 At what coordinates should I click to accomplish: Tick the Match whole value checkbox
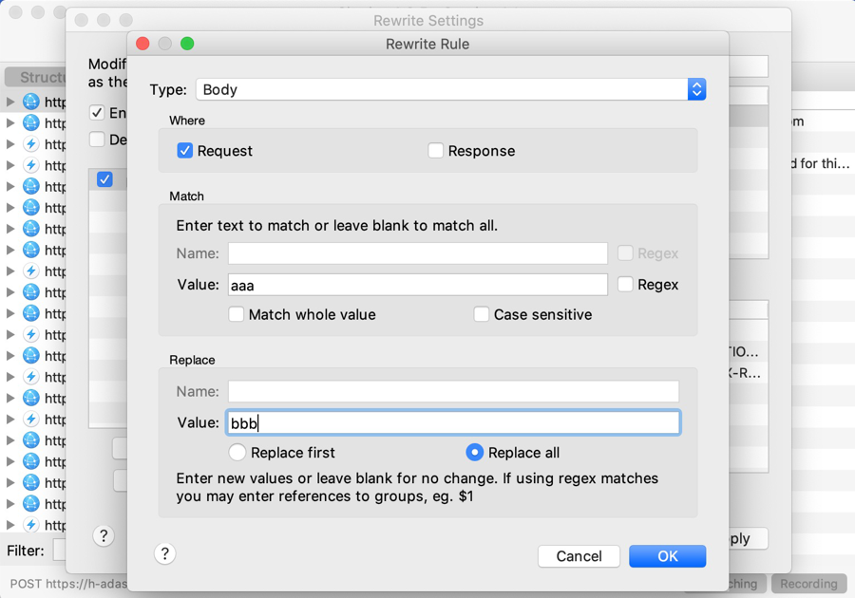tap(237, 314)
